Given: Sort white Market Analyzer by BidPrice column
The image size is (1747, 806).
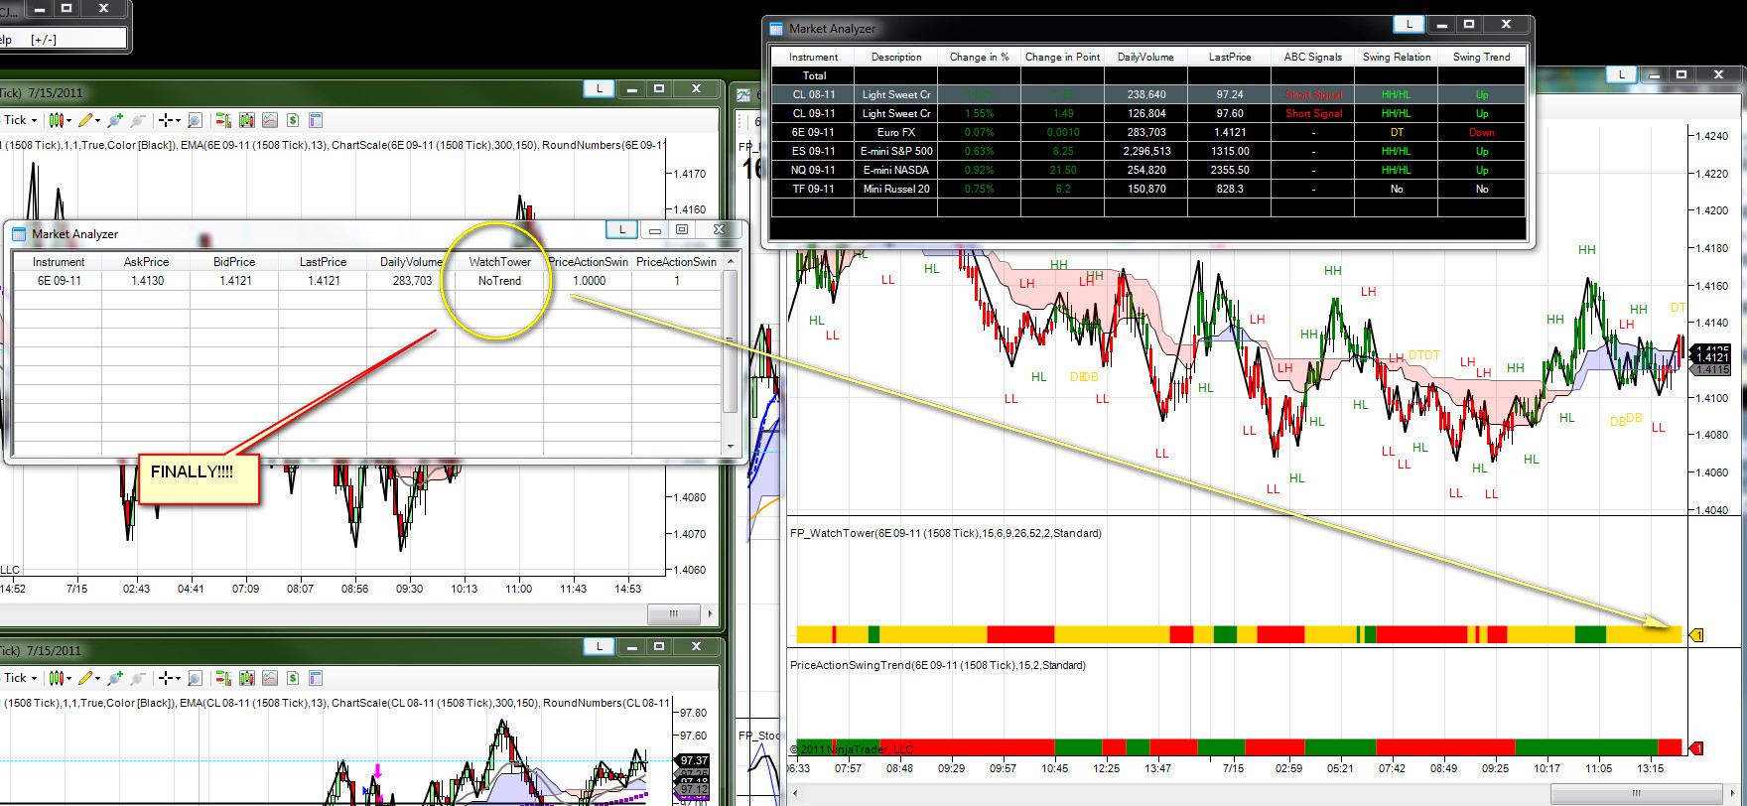Looking at the screenshot, I should click(x=234, y=262).
